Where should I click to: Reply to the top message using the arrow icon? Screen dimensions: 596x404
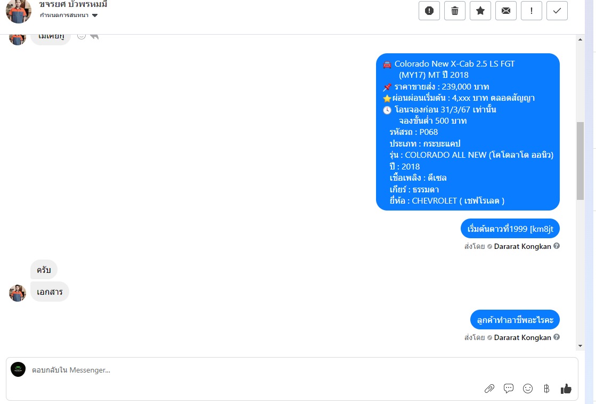pos(94,36)
